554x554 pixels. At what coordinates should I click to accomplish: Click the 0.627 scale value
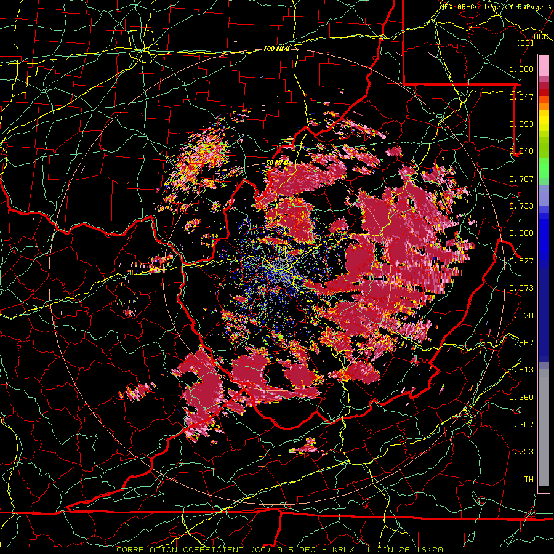click(521, 261)
